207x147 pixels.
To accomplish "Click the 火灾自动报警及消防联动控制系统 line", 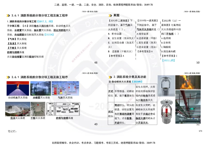I will (x=25, y=57).
